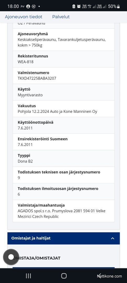
Task: Select the Rekisteritunnus WEA-818 row
Action: (63, 59)
